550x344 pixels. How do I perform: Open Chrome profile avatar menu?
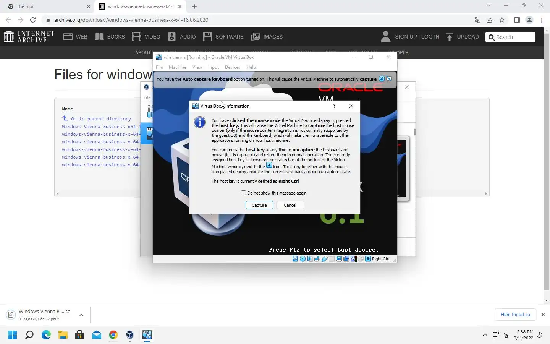(x=529, y=20)
